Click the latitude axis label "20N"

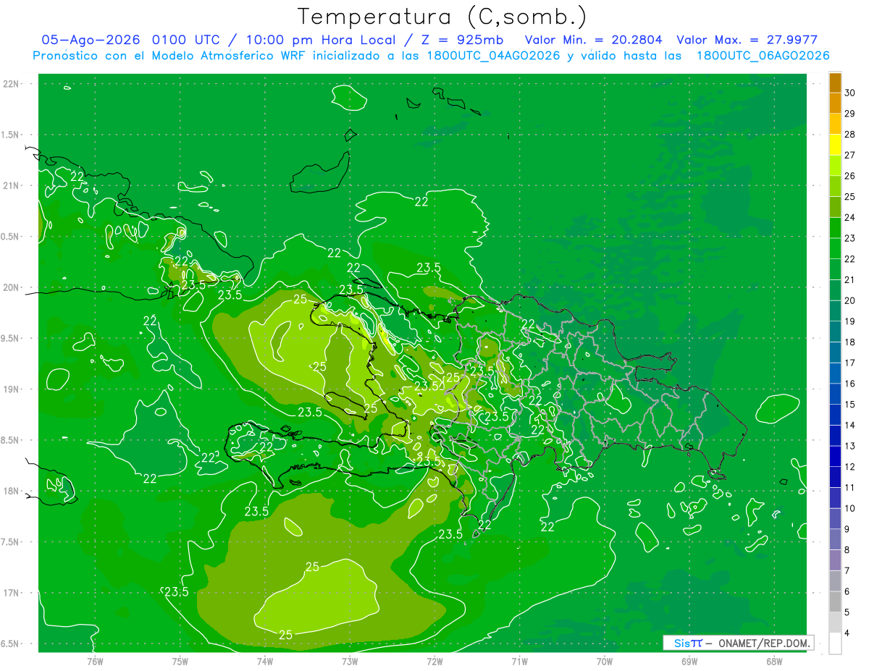pos(12,288)
